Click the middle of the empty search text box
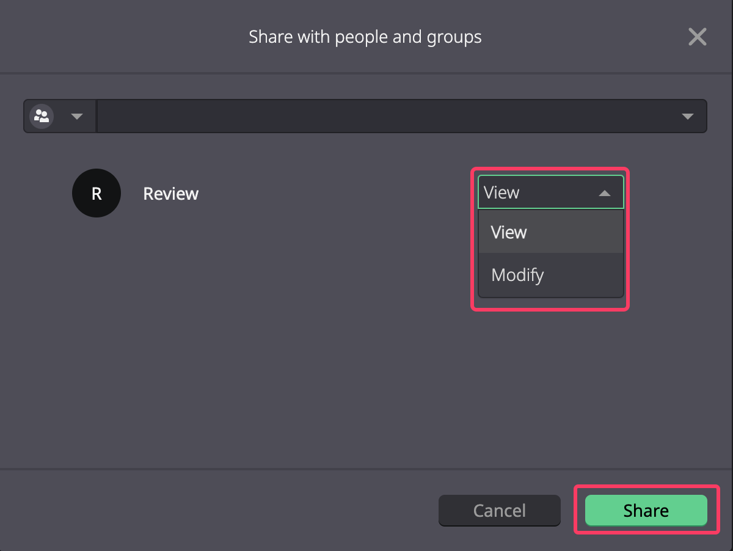 pyautogui.click(x=388, y=116)
